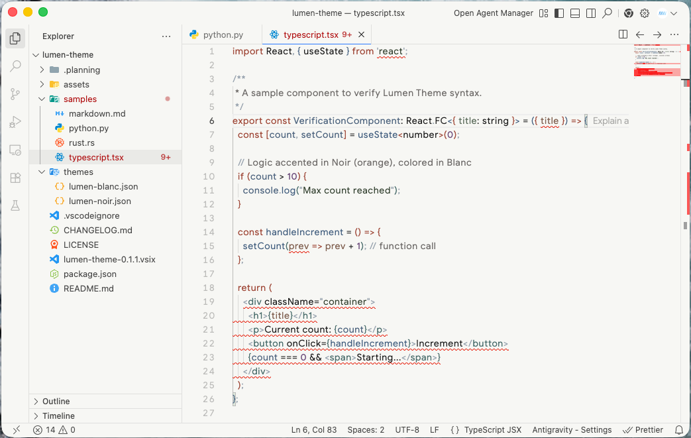
Task: Open Source Control view in activity bar
Action: 15,94
